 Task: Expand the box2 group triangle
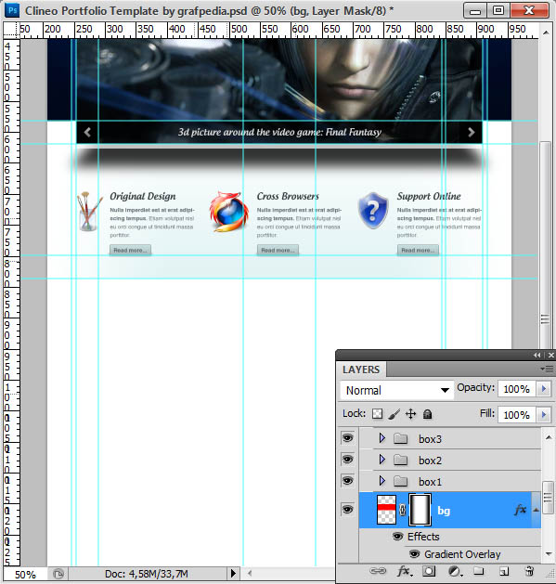pos(381,460)
